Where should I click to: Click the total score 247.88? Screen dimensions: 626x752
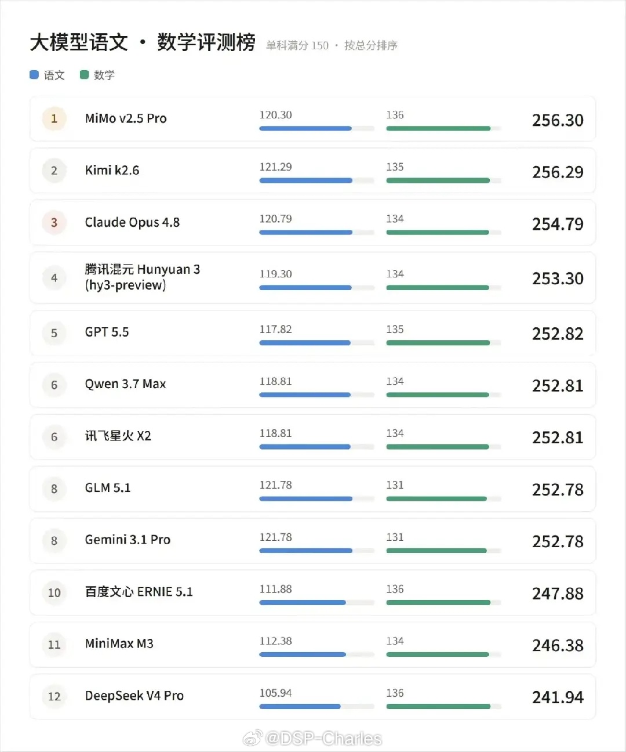(x=558, y=594)
